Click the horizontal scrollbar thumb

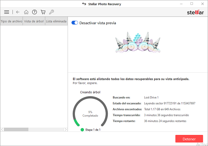pyautogui.click(x=16, y=129)
